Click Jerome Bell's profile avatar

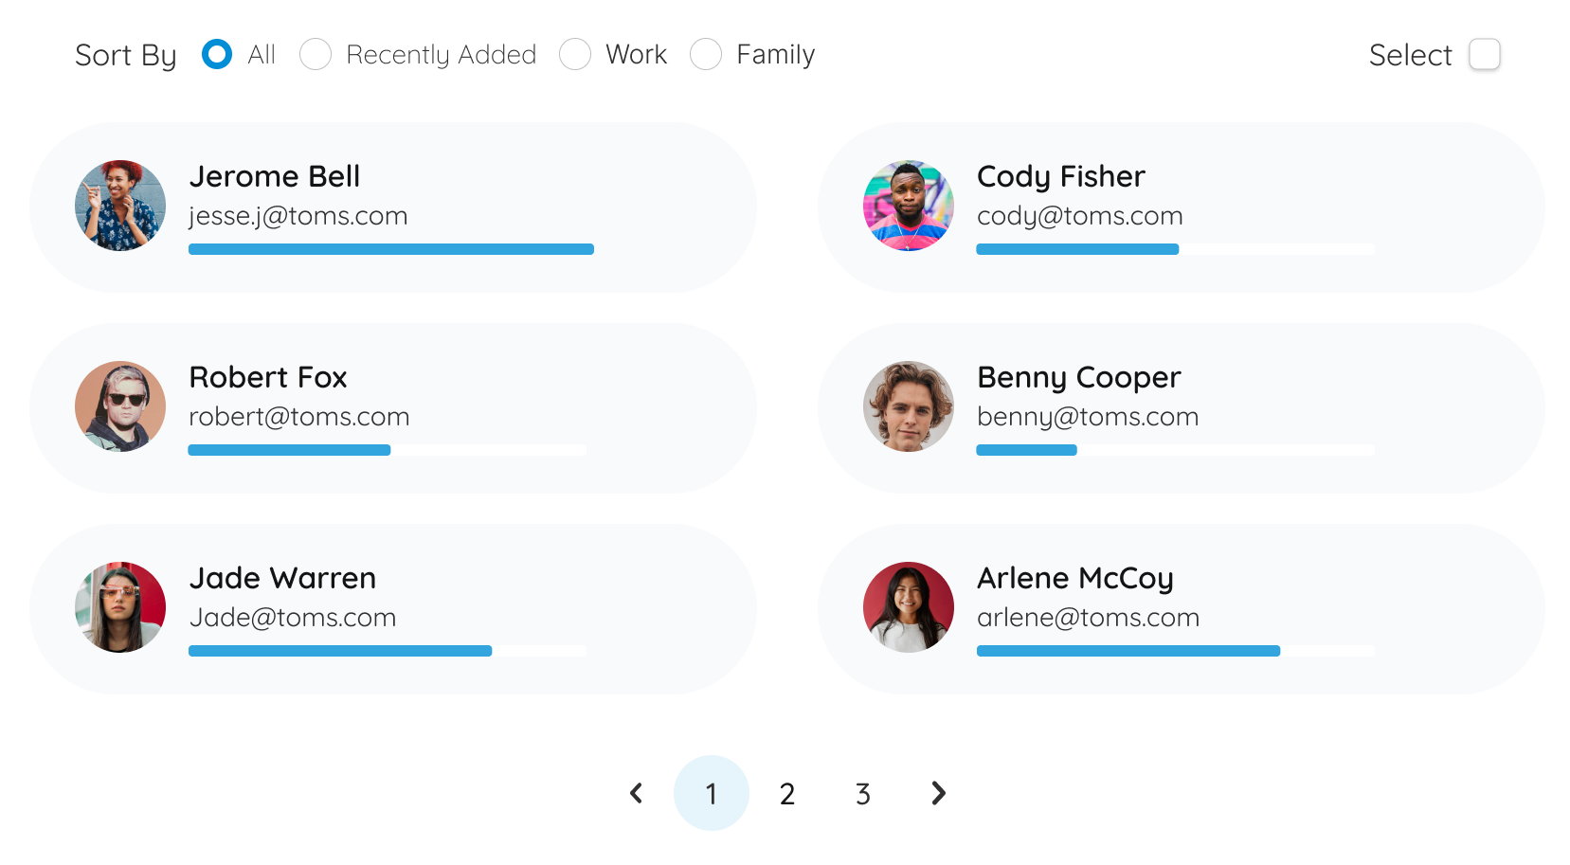point(120,206)
